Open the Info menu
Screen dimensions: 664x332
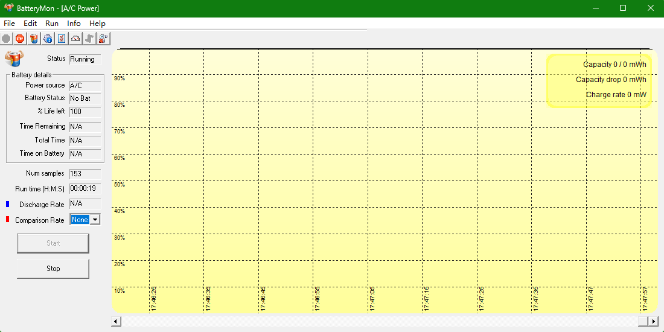[x=74, y=24]
